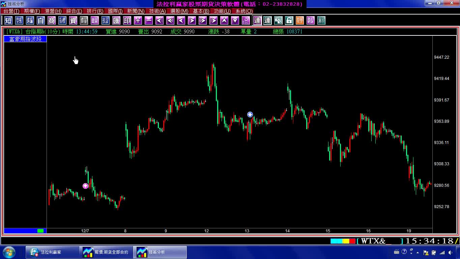
Task: Open the Windows Start button
Action: (9, 252)
